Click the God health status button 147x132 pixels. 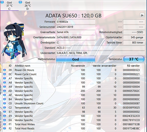coord(75,59)
